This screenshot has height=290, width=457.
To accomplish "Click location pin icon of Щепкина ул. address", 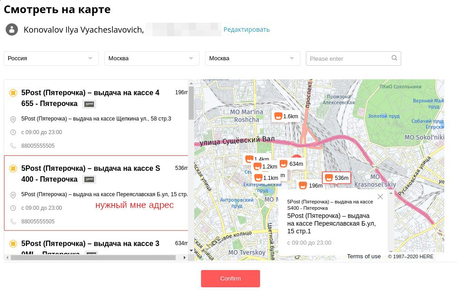I will coord(13,119).
